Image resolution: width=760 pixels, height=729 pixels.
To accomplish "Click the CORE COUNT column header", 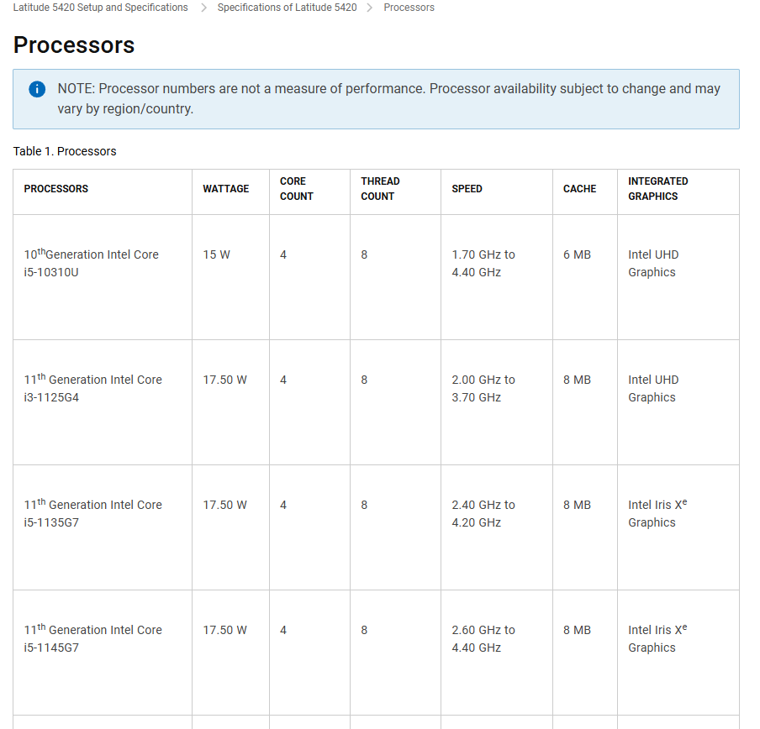I will [297, 189].
